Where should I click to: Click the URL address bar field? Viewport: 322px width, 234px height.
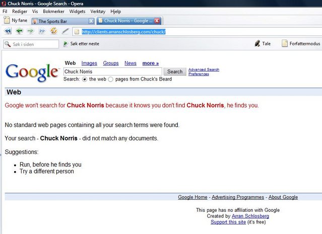pos(197,32)
